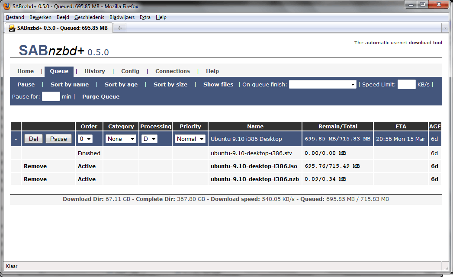This screenshot has height=277, width=453.
Task: Click Purge Queue
Action: [x=101, y=97]
